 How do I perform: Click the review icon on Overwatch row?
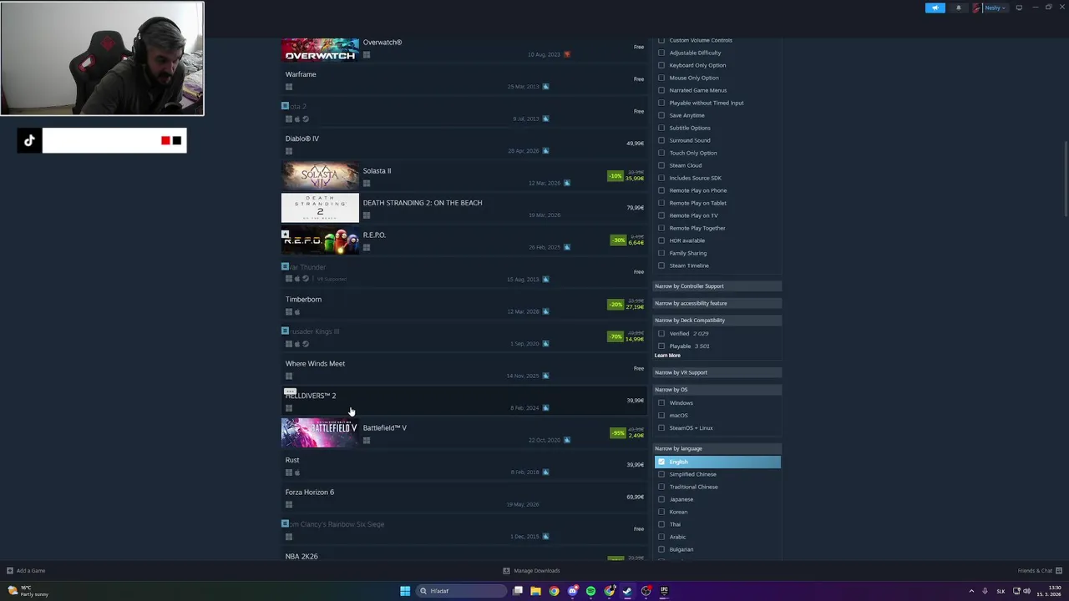click(x=566, y=54)
